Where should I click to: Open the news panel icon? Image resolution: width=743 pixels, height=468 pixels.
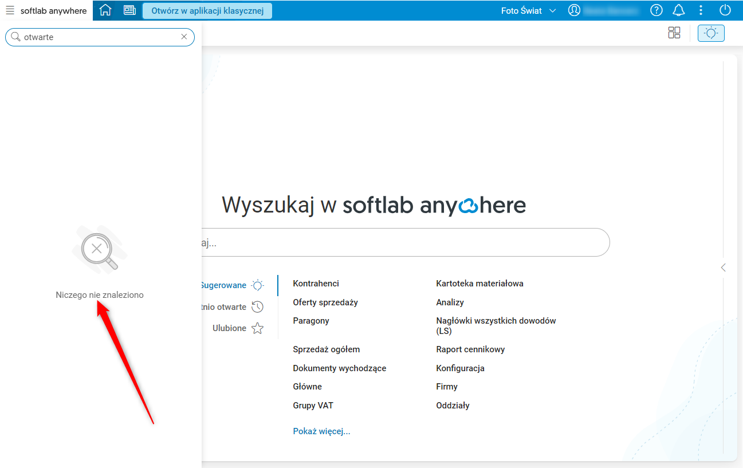tap(129, 10)
